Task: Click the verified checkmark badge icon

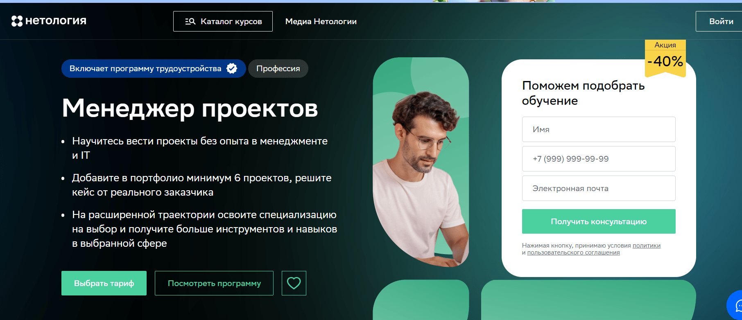Action: tap(232, 68)
